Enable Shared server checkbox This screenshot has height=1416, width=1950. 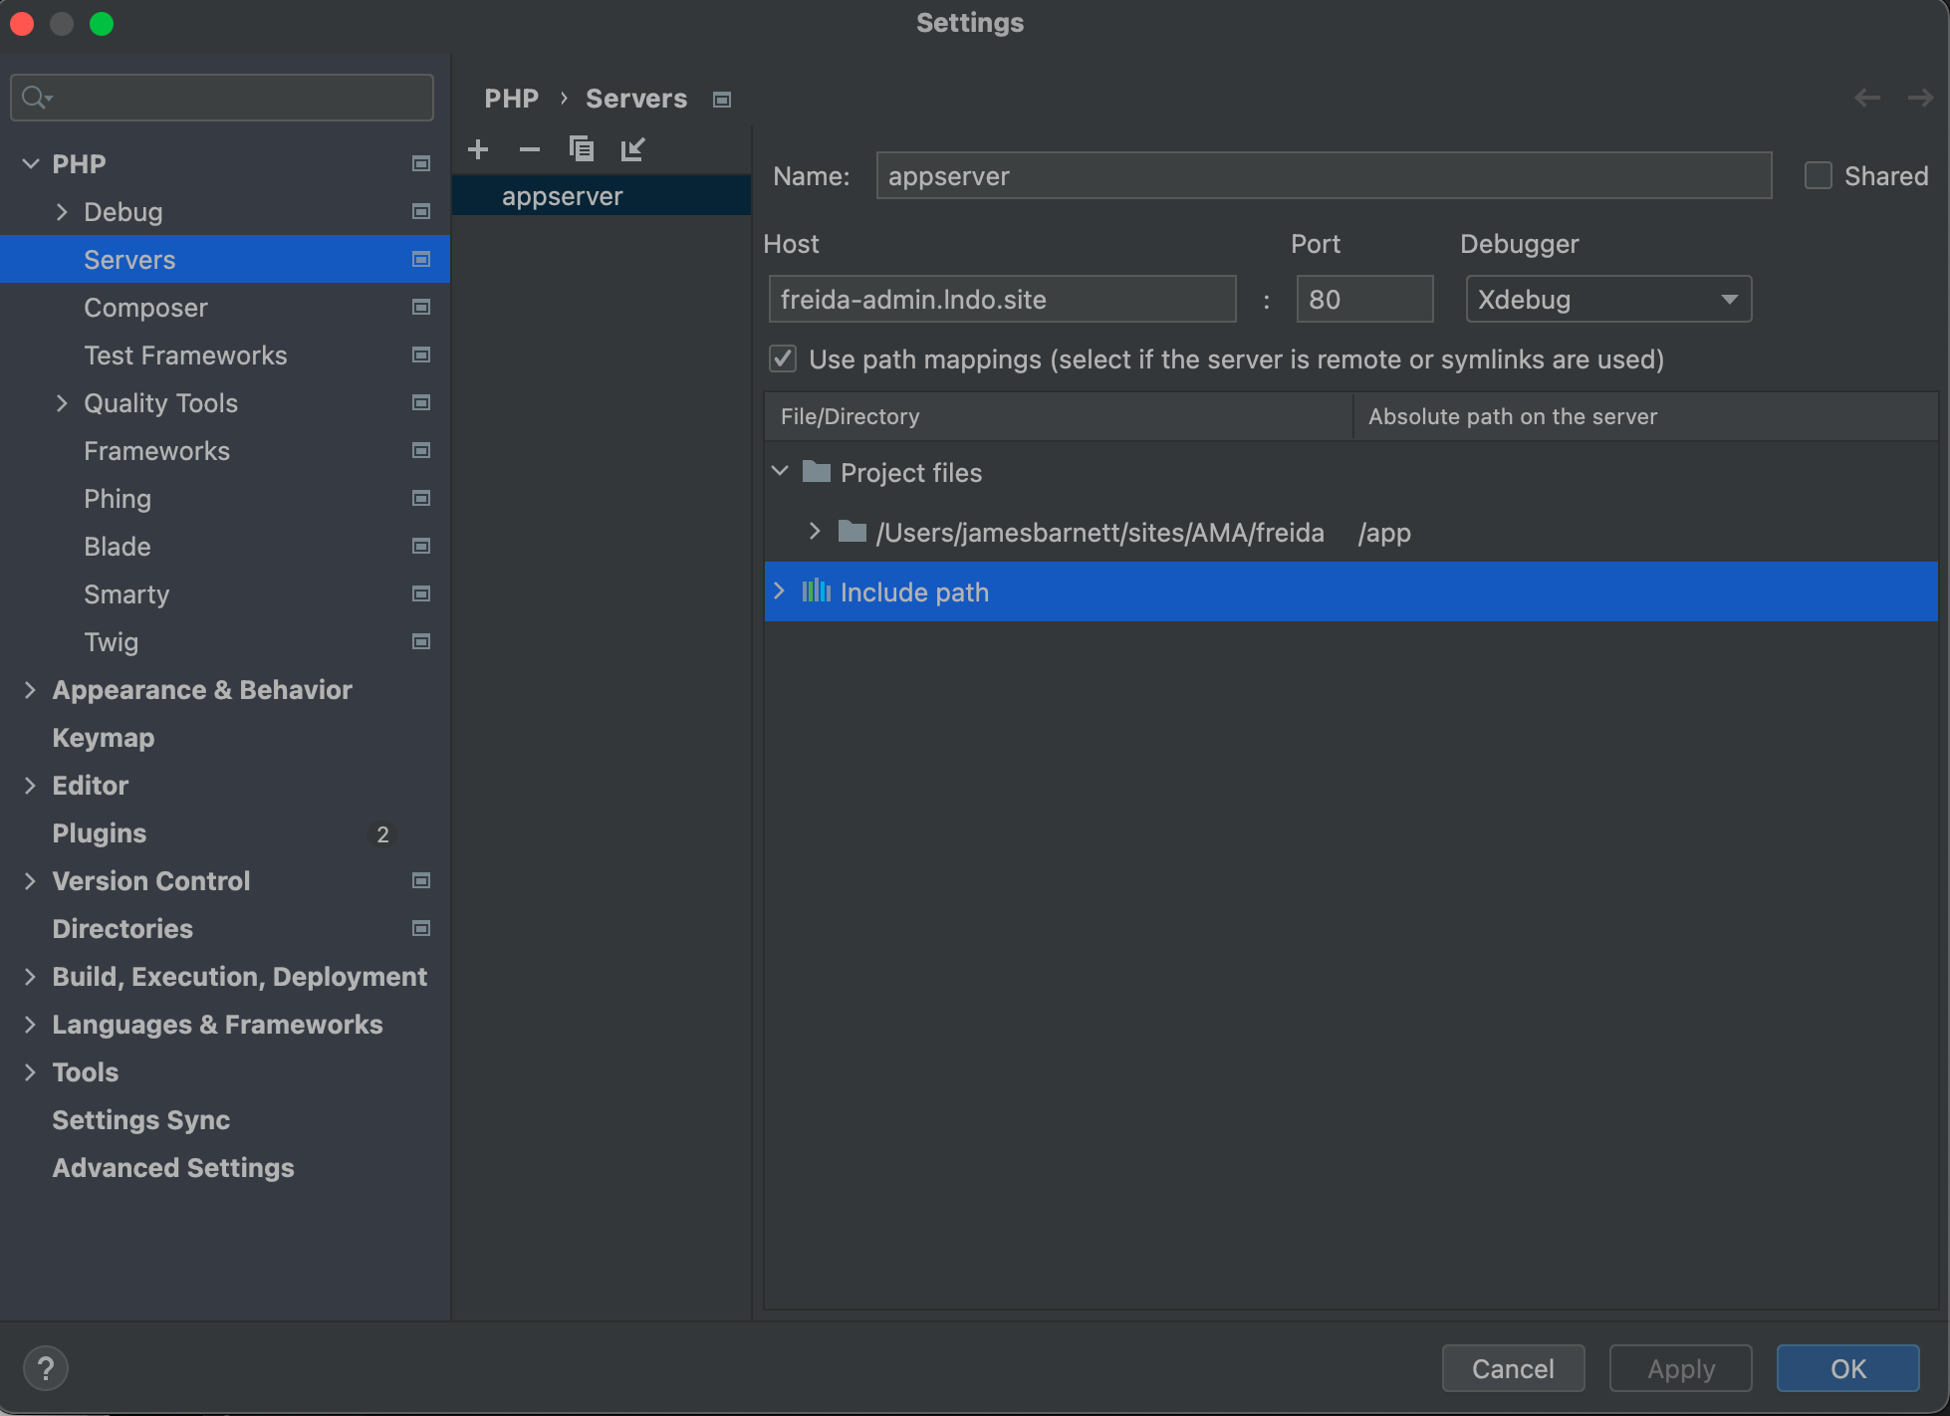[1817, 175]
